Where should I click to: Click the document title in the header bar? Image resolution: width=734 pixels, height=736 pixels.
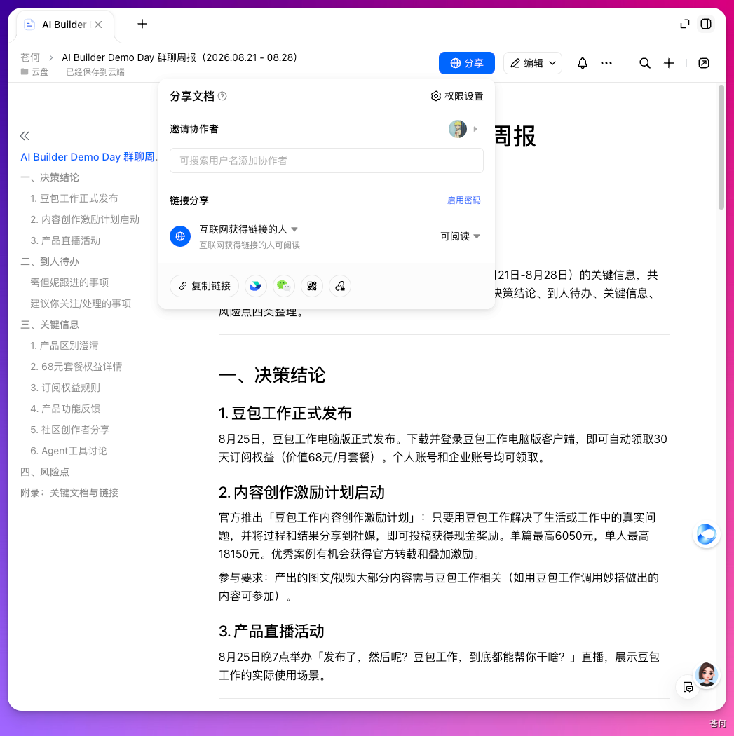(x=179, y=57)
